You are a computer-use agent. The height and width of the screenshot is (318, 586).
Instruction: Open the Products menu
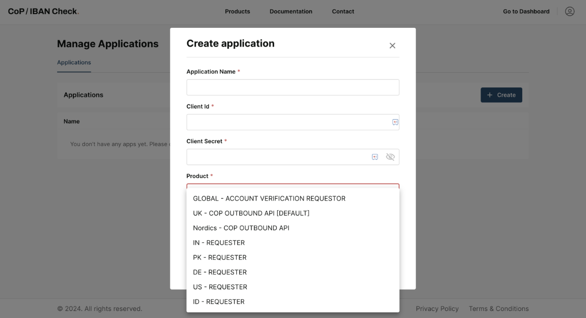click(x=237, y=11)
